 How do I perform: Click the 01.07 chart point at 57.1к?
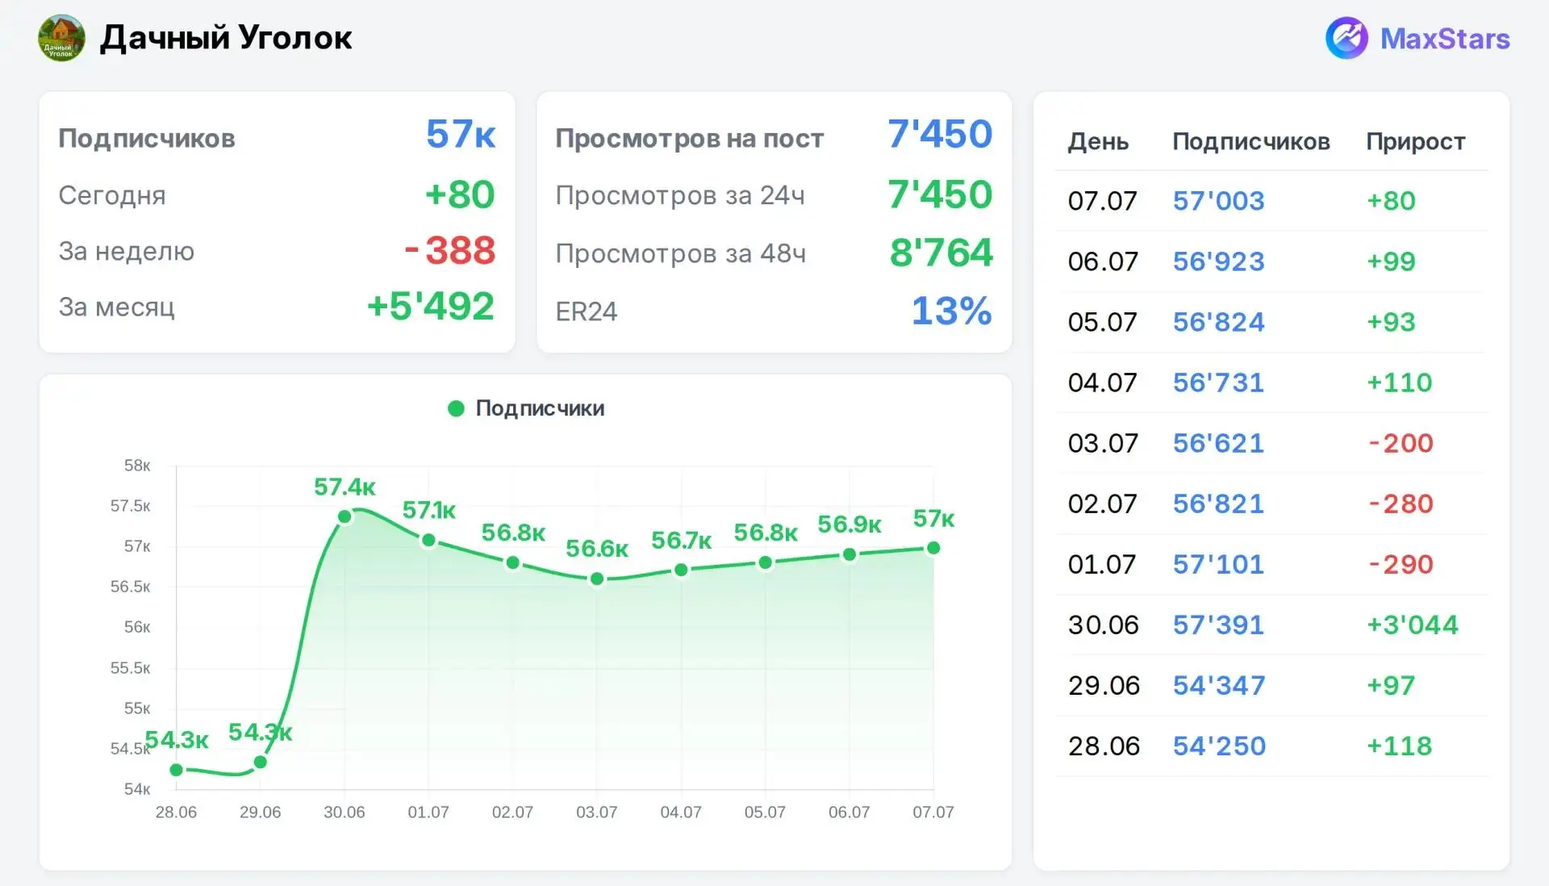428,540
